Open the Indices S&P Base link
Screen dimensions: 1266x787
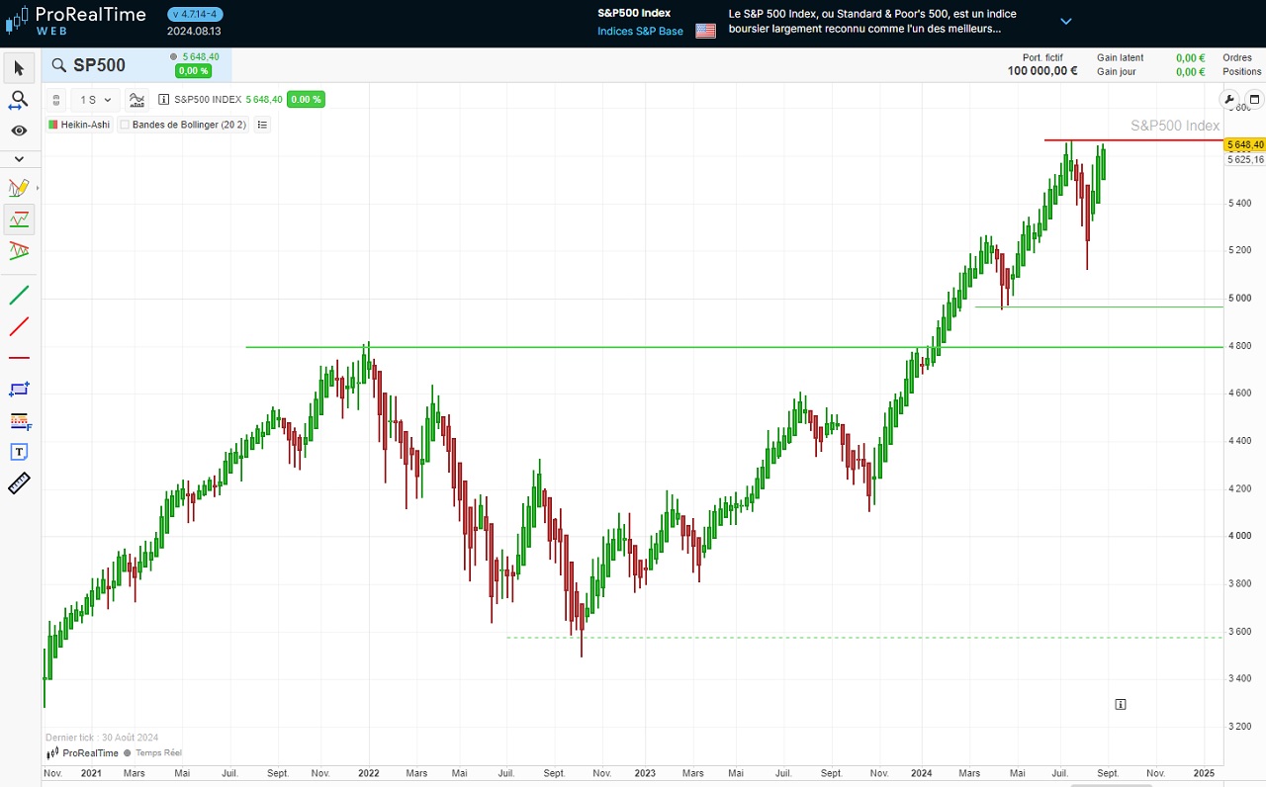pos(640,32)
